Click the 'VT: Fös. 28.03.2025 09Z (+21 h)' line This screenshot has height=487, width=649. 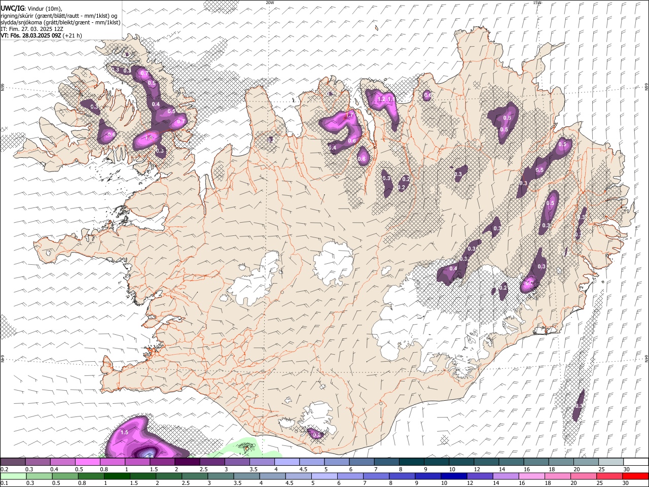42,36
